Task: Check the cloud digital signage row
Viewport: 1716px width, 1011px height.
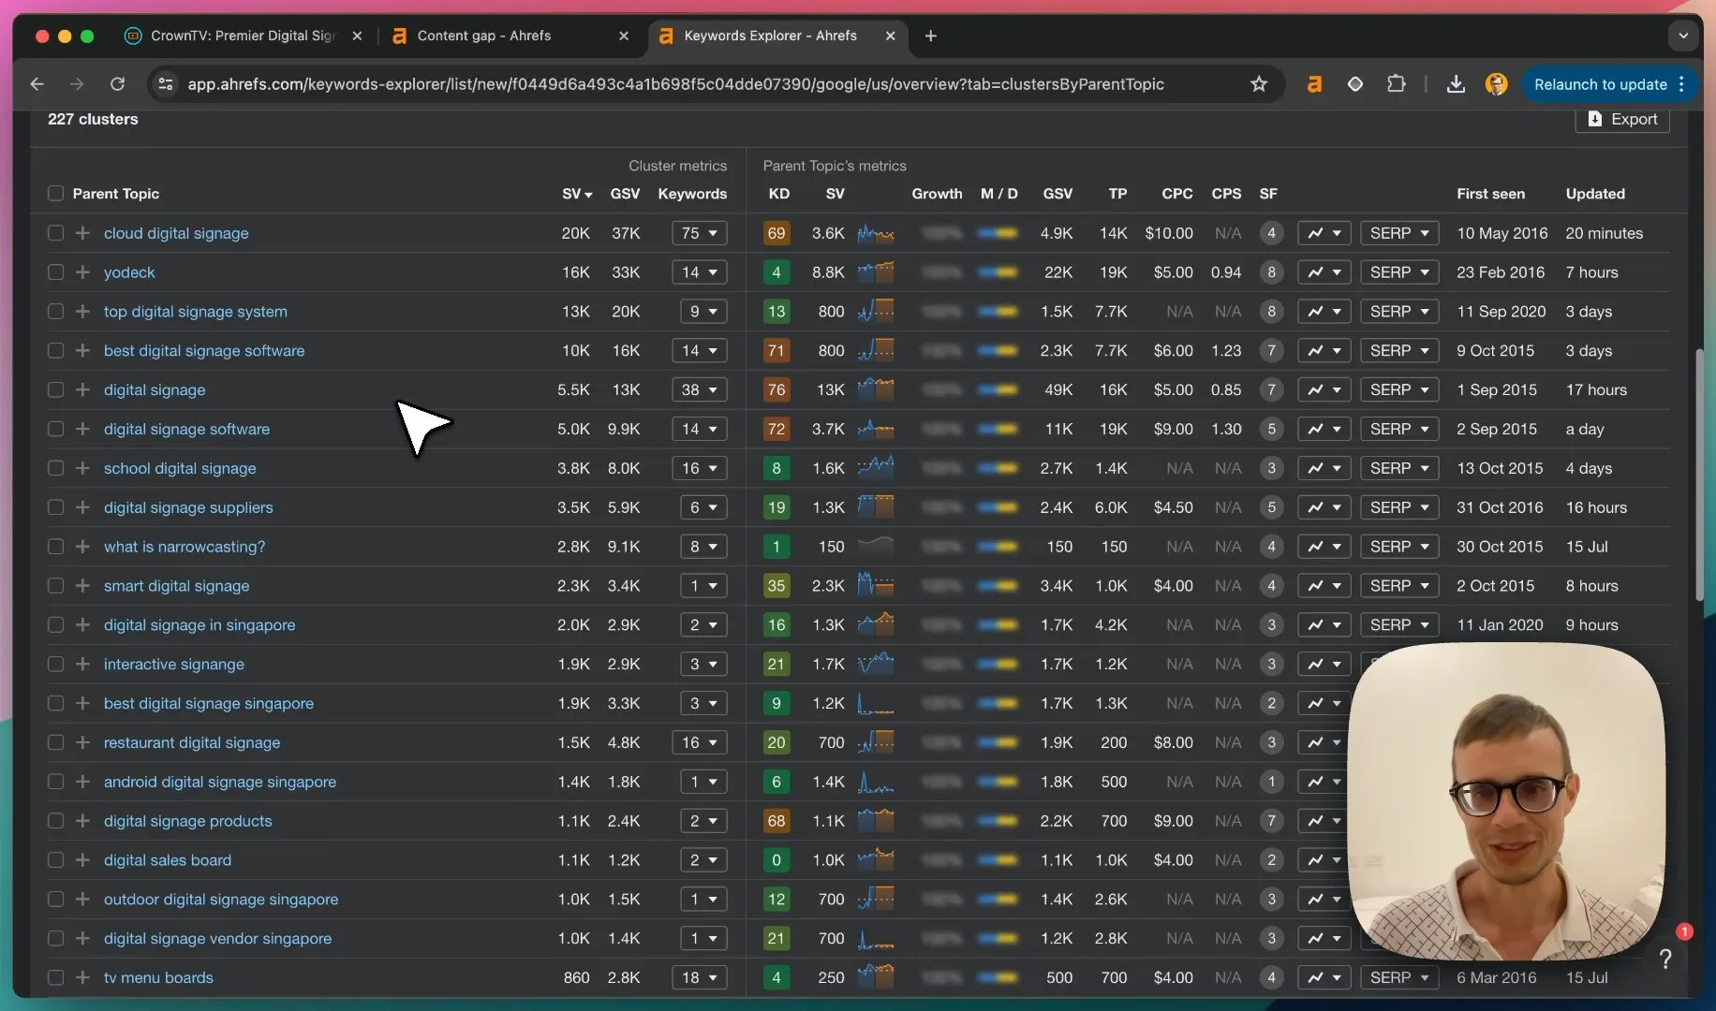Action: click(55, 233)
